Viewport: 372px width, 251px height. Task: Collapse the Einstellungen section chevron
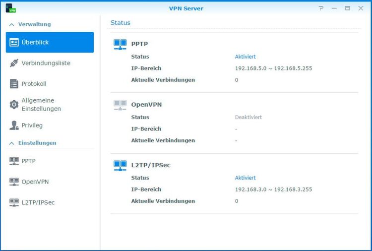tap(11, 143)
